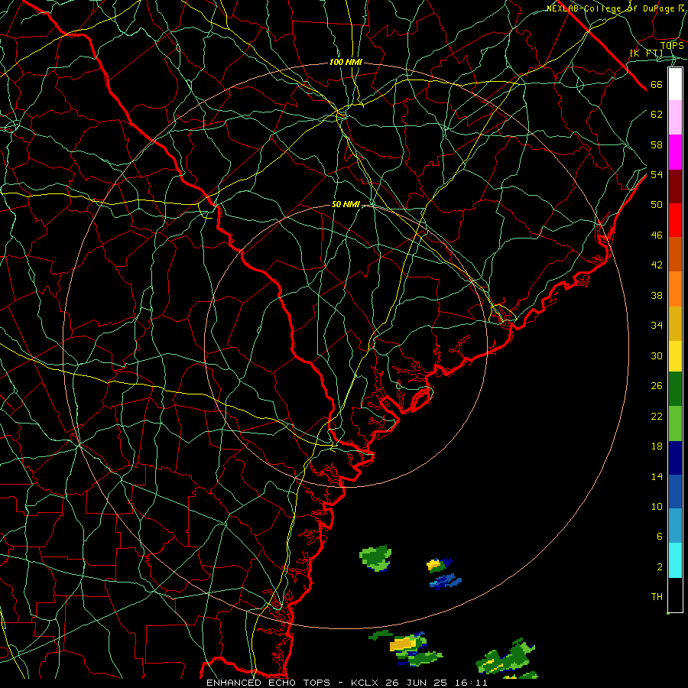The image size is (688, 688).
Task: Click the magenta legend swatch
Action: tap(675, 152)
